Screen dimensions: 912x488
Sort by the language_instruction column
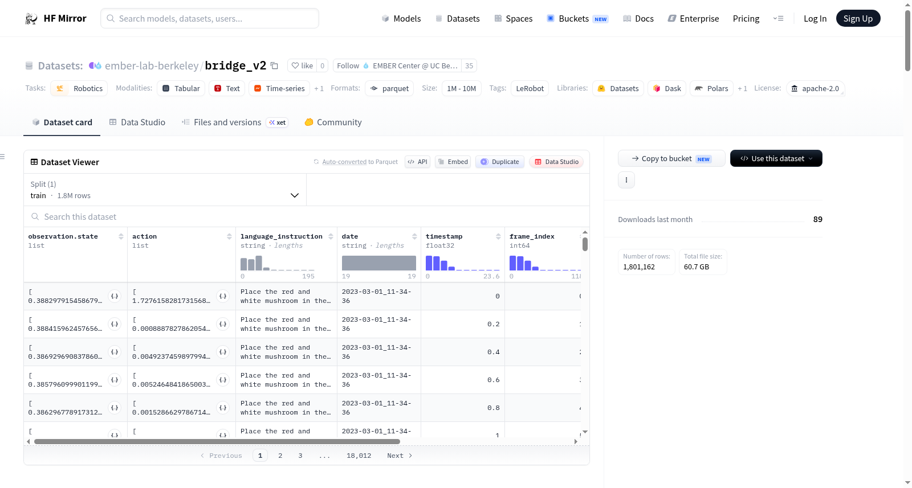pos(331,236)
